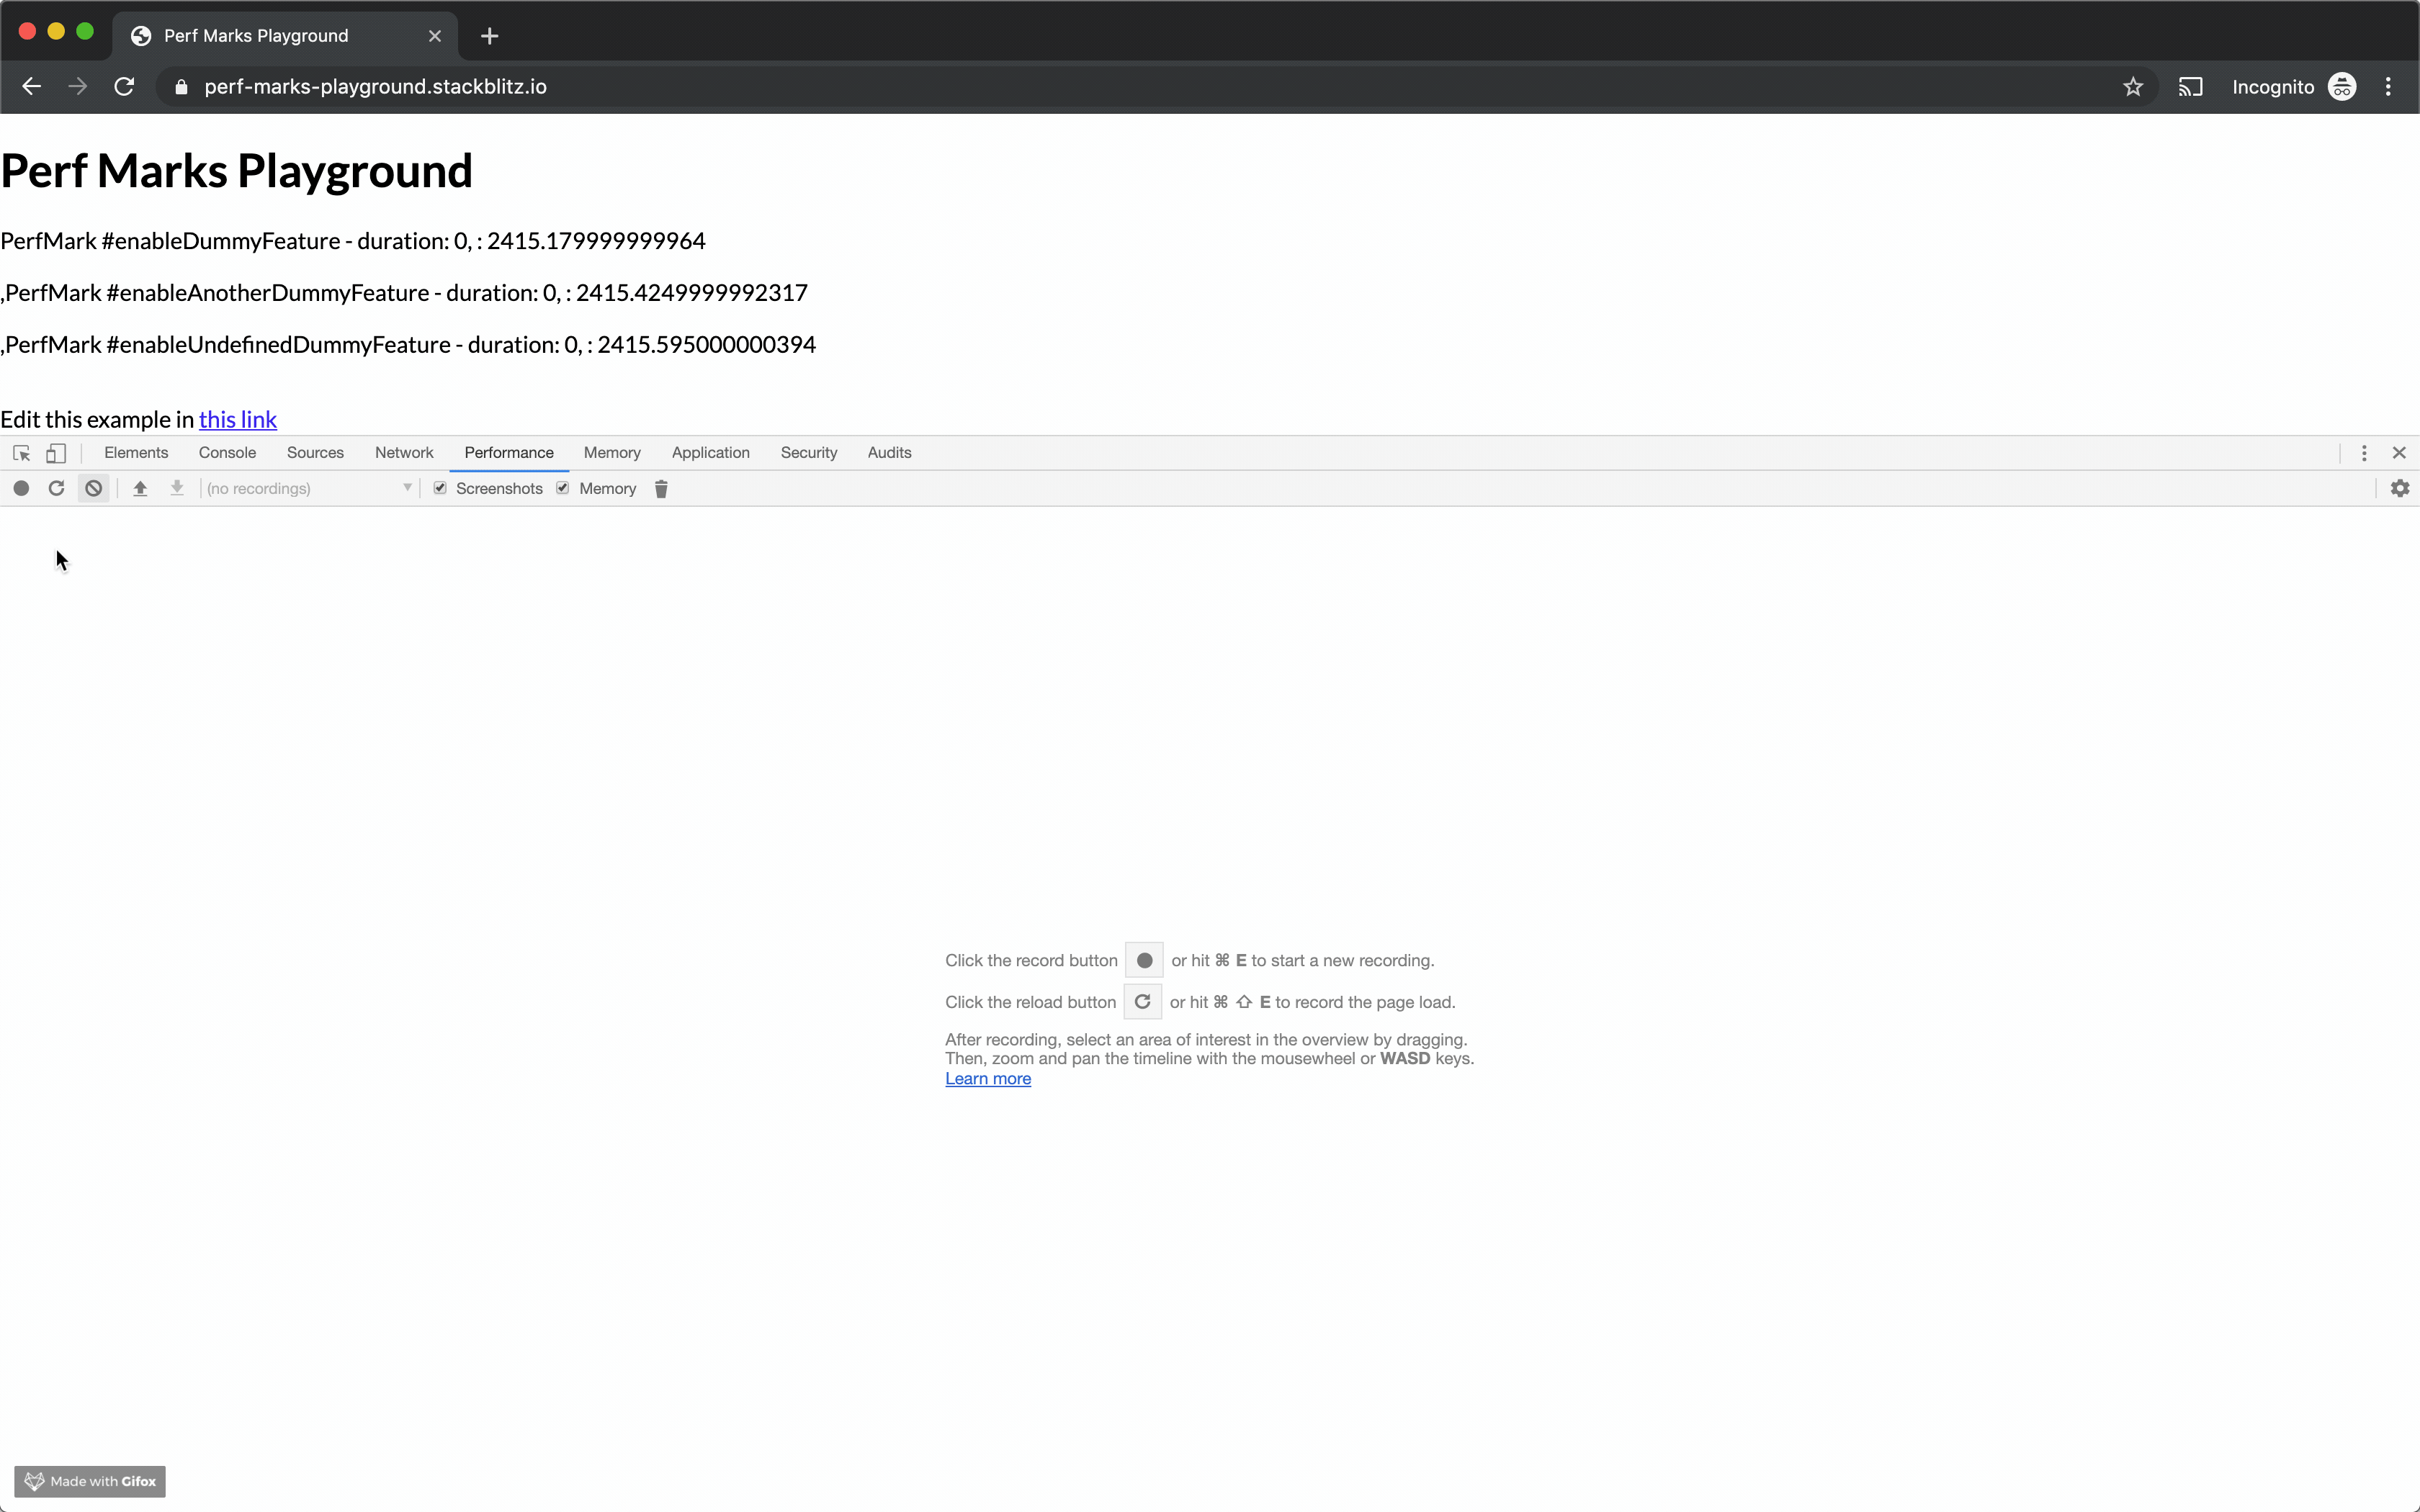Viewport: 2420px width, 1512px height.
Task: Open the "this link" hyperlink
Action: 237,420
